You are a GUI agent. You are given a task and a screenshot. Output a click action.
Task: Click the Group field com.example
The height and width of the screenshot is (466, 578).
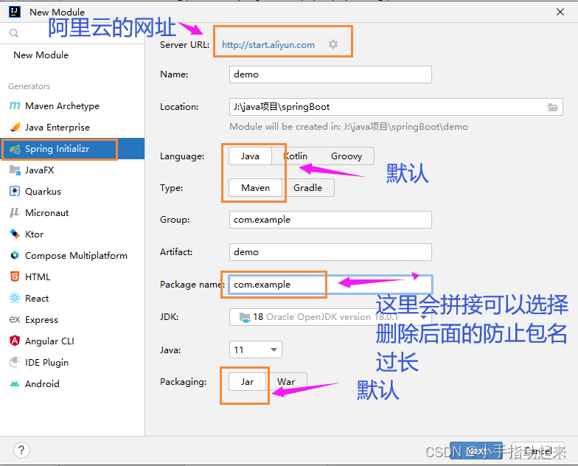pos(330,220)
